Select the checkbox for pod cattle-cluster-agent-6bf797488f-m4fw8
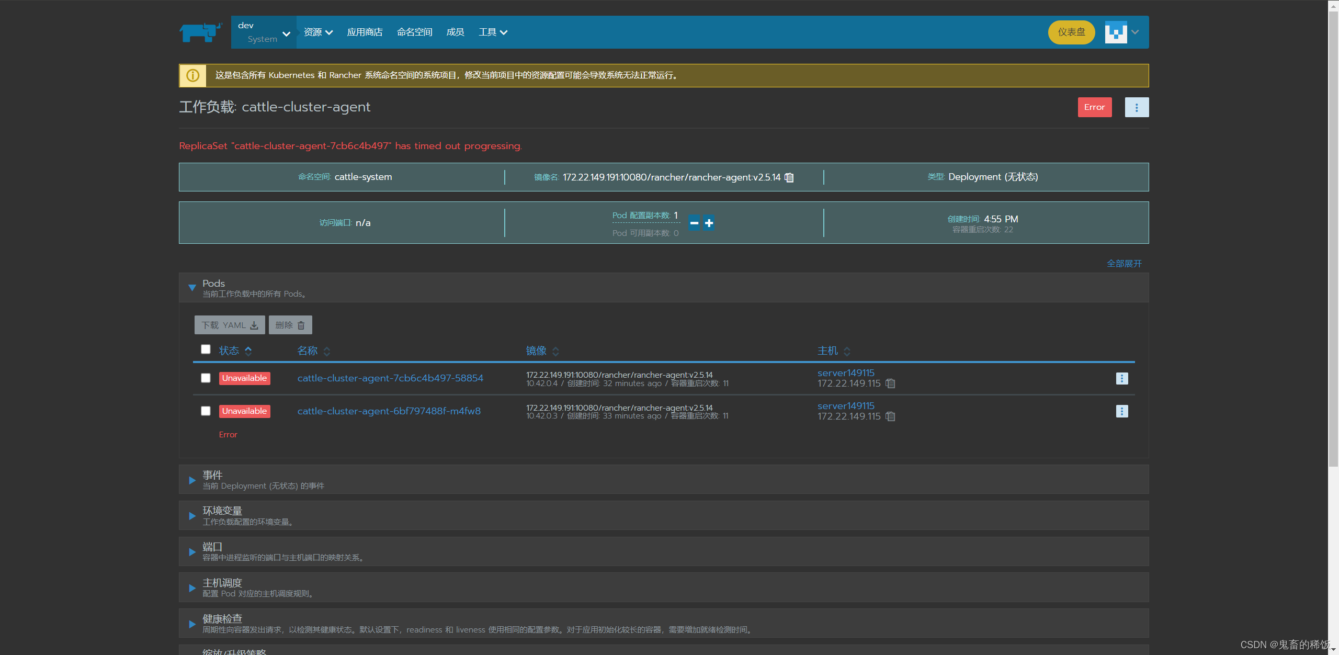Viewport: 1339px width, 655px height. click(206, 411)
